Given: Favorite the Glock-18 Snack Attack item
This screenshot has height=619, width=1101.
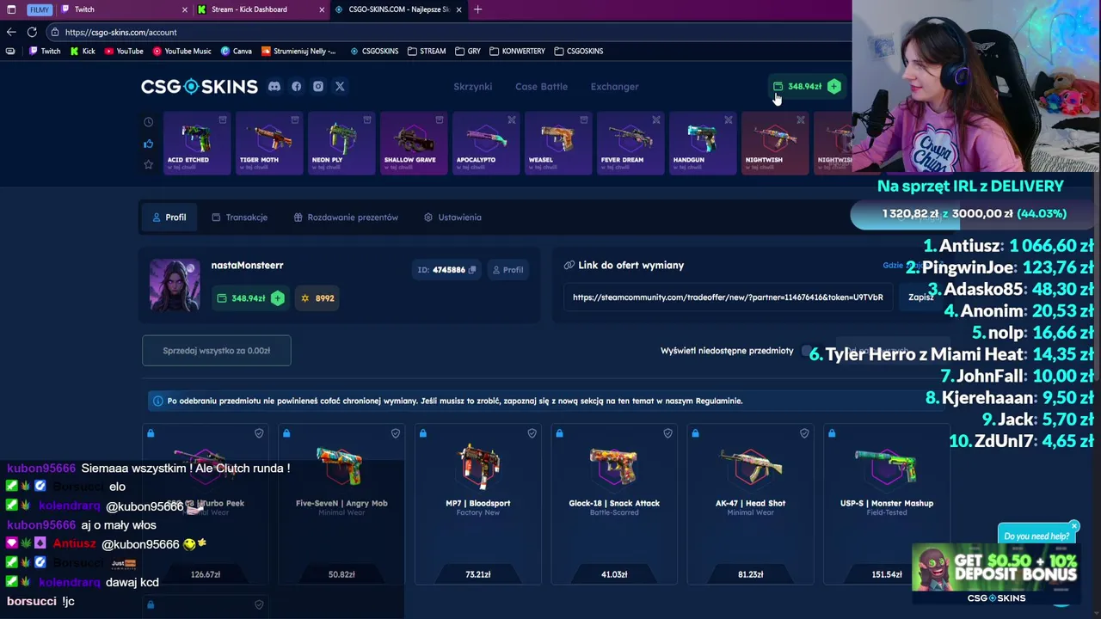Looking at the screenshot, I should pyautogui.click(x=667, y=433).
